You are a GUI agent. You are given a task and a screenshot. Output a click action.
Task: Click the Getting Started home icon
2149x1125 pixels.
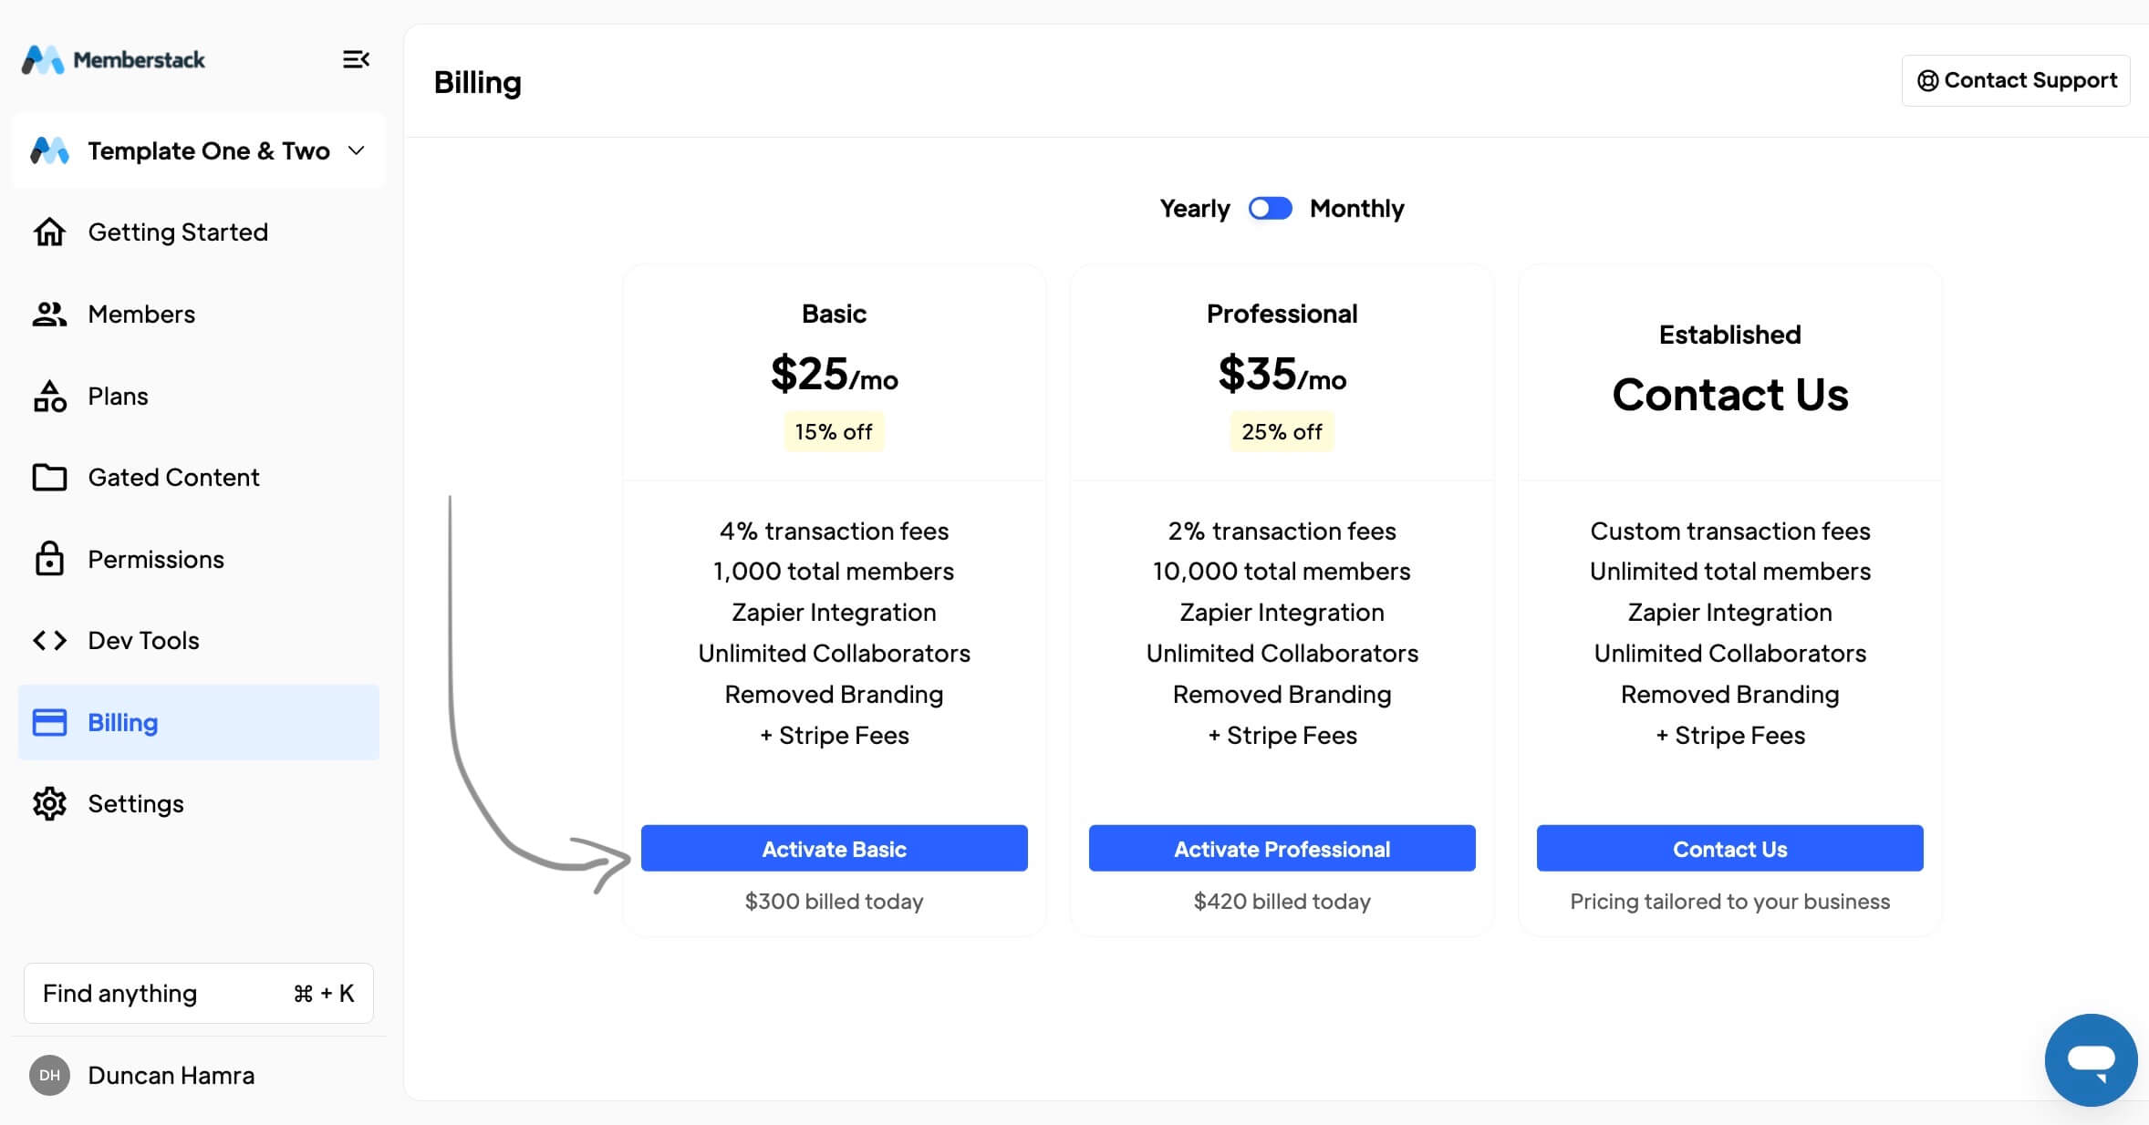[49, 232]
